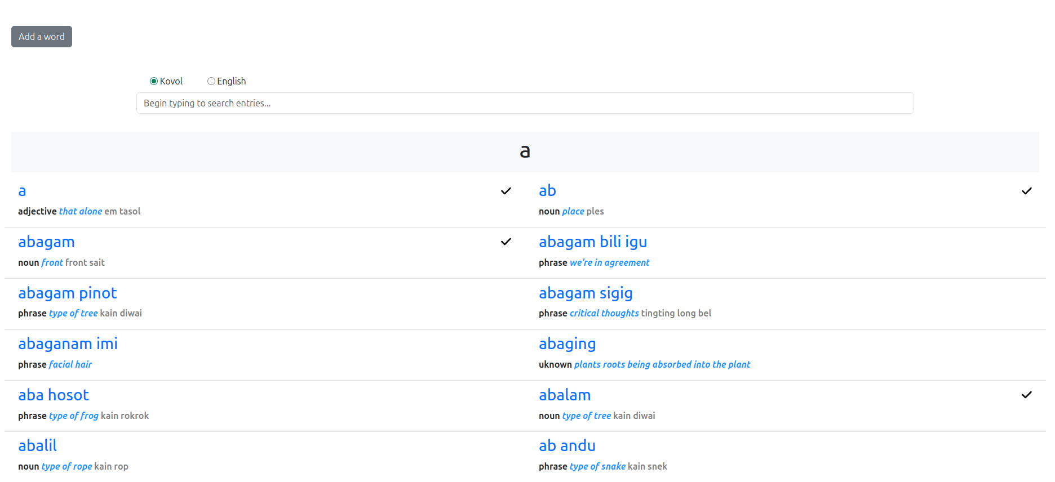
Task: Click the gloss text "place" under ab
Action: click(x=573, y=211)
